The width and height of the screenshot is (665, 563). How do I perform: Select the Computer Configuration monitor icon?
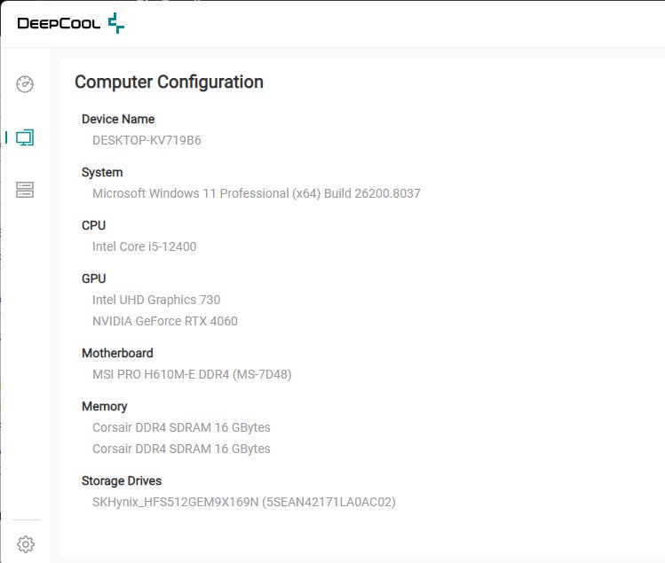(x=25, y=137)
